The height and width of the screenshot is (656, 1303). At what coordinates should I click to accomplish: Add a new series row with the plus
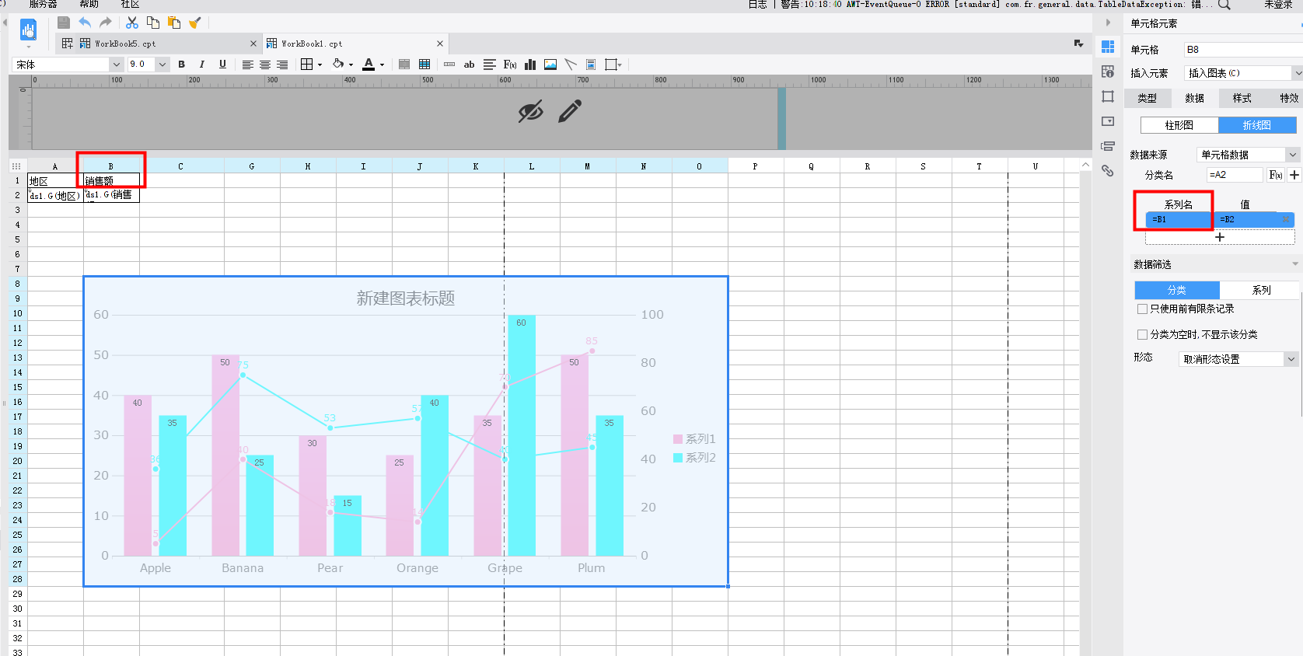(1220, 237)
